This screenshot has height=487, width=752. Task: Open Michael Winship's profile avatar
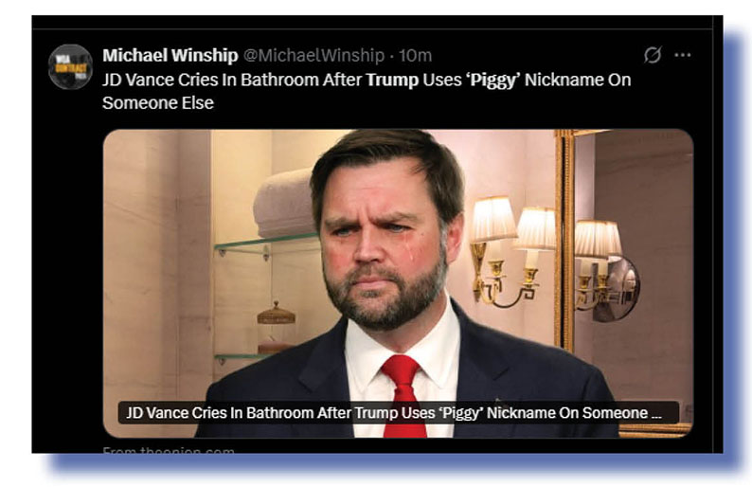pos(70,66)
